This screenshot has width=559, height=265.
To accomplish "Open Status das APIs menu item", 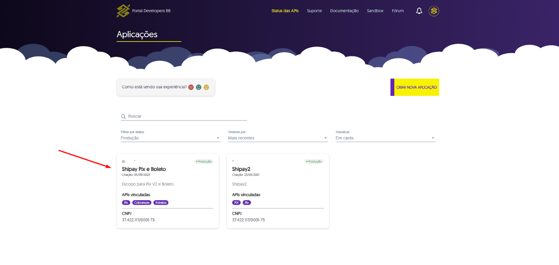I will pos(285,11).
